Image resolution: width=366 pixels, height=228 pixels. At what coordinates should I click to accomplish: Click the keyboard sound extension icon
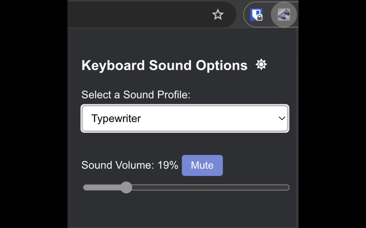pyautogui.click(x=284, y=15)
